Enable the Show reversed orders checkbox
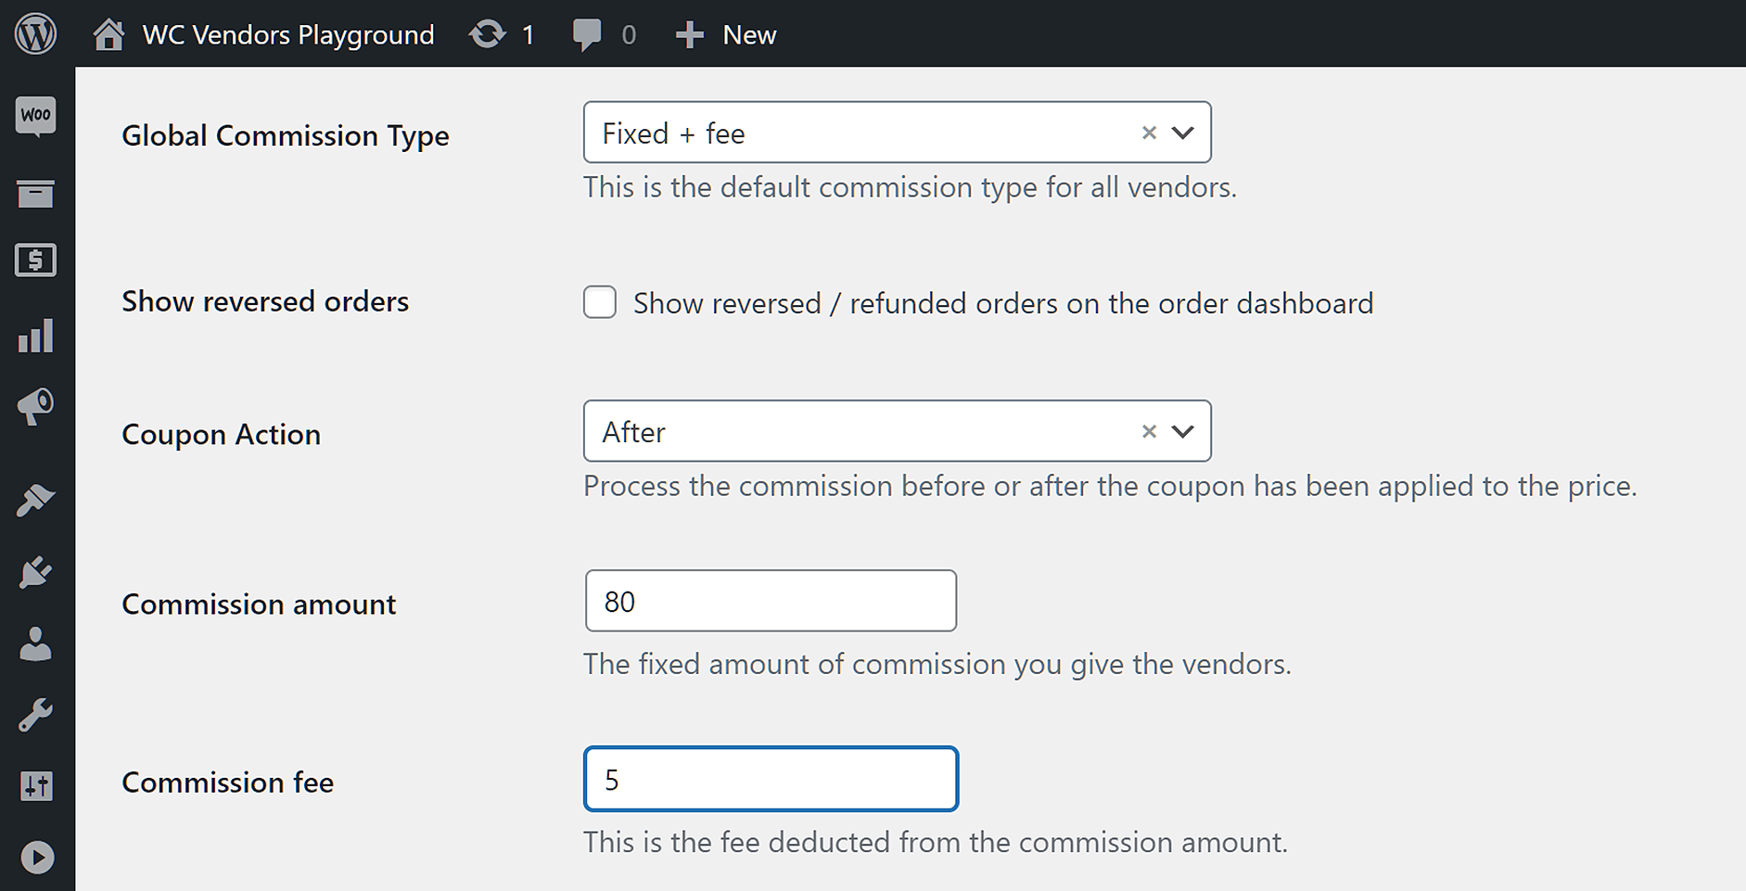Viewport: 1746px width, 891px height. coord(600,302)
